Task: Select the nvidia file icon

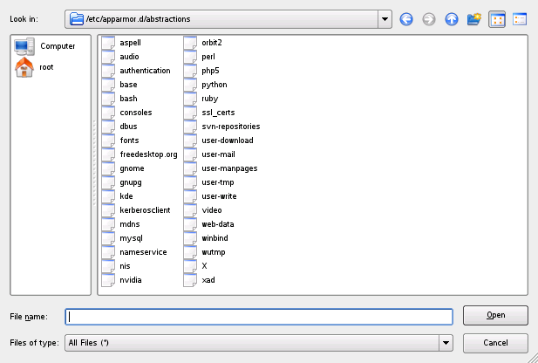Action: pos(108,280)
